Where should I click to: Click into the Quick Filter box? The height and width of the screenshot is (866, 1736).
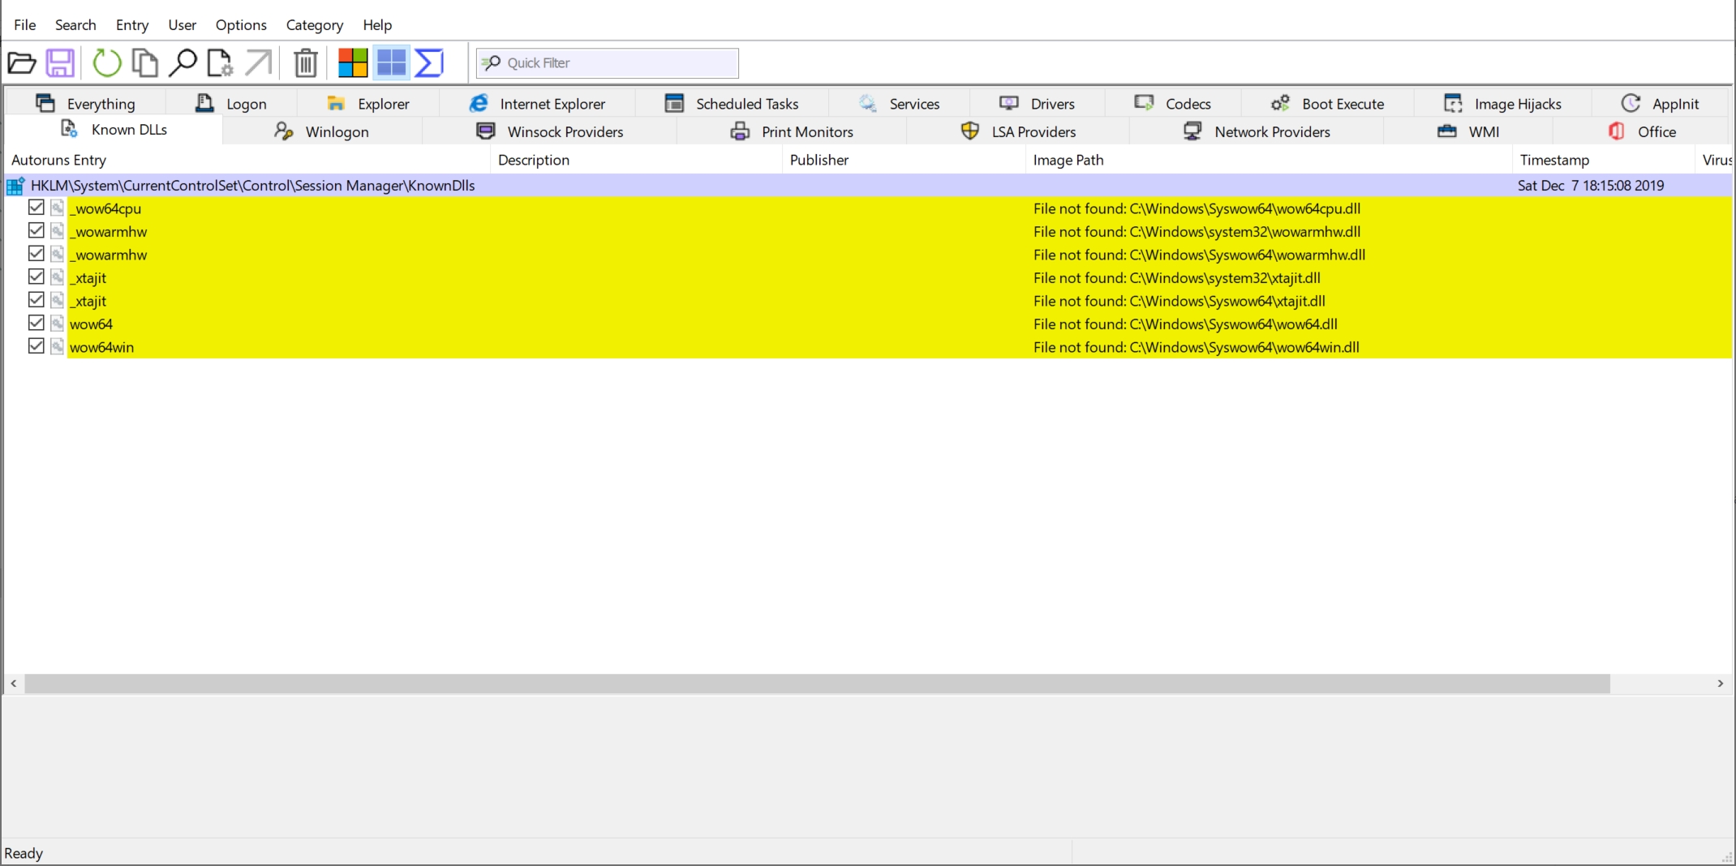point(608,62)
